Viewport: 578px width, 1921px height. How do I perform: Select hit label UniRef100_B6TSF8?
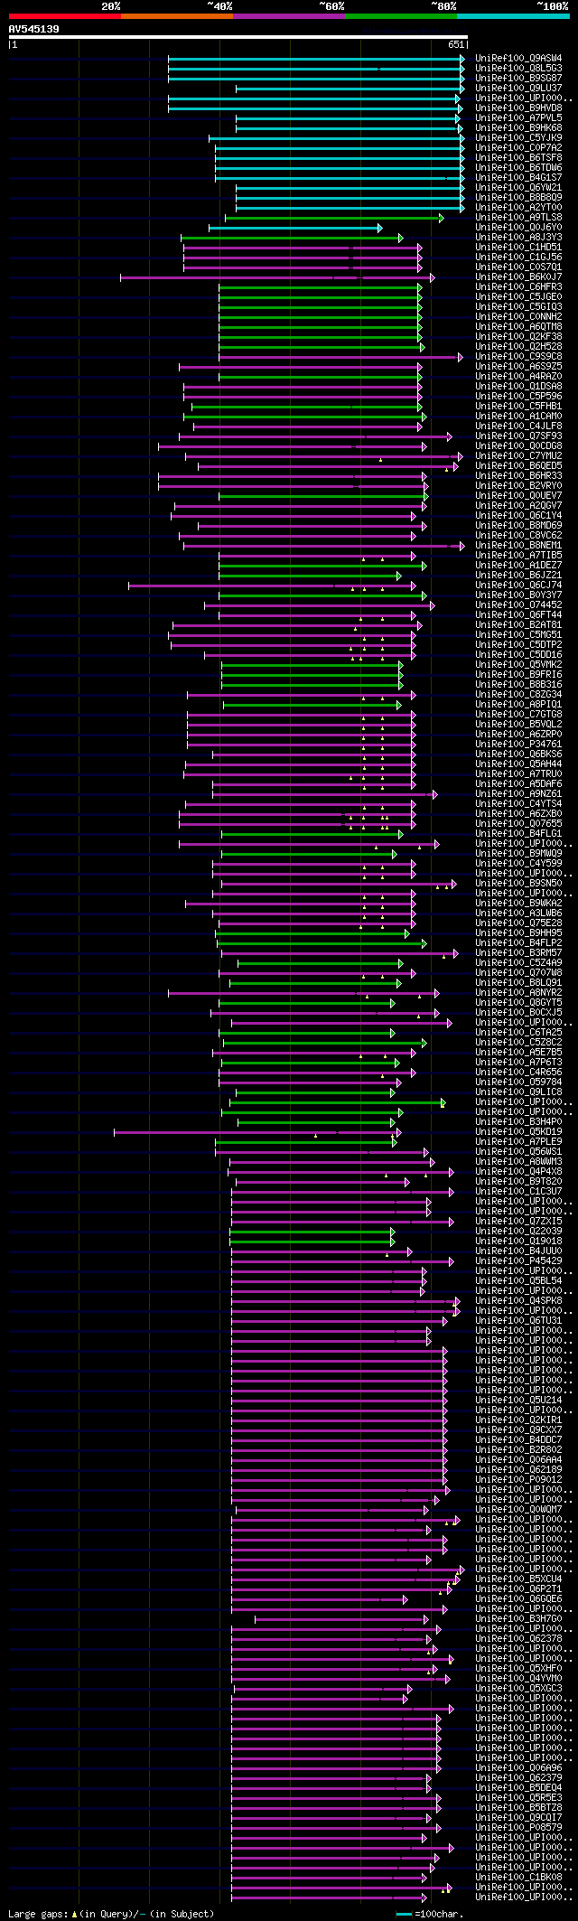coord(518,157)
